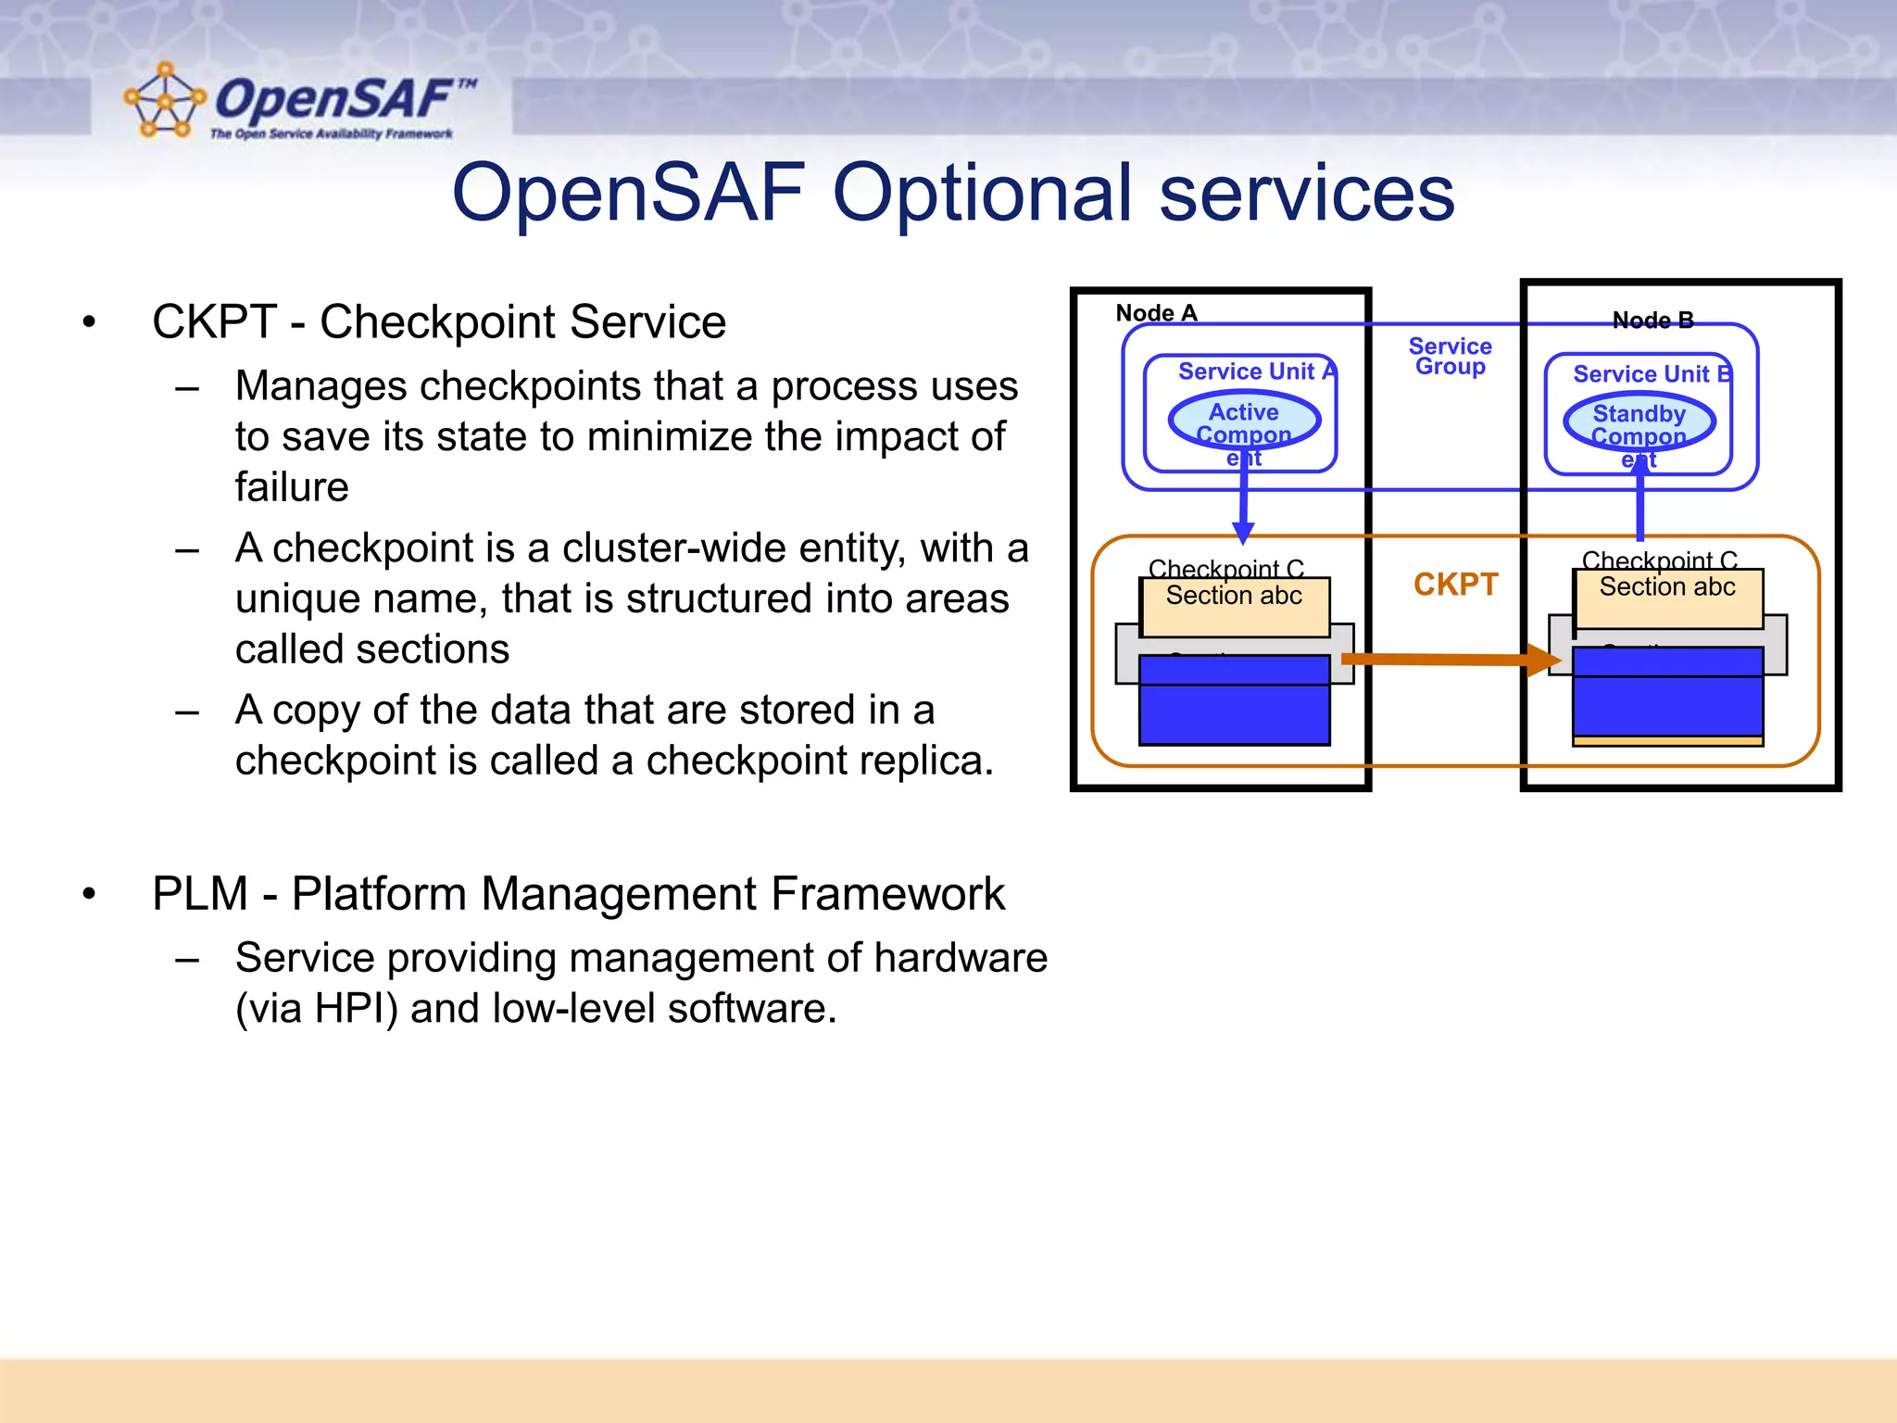
Task: Select the Standby Component ellipse
Action: (x=1639, y=422)
